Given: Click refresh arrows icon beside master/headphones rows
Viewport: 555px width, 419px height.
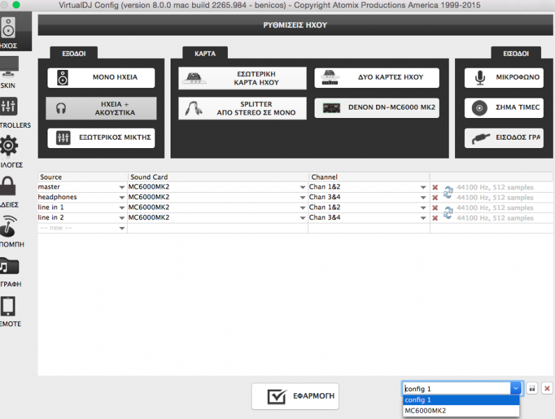Looking at the screenshot, I should click(x=448, y=192).
